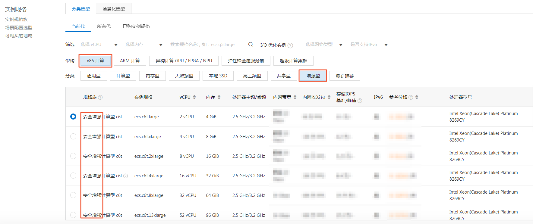Choose 通用型 category
533x224 pixels.
94,76
